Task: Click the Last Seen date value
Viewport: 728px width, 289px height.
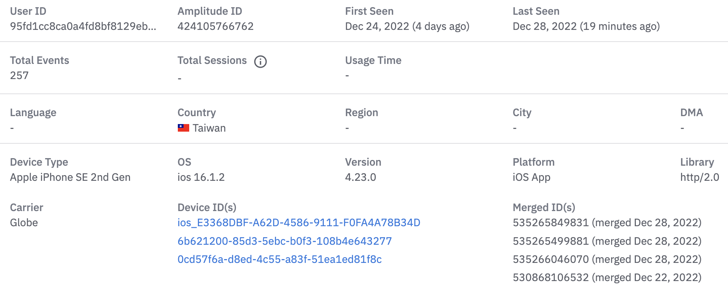Action: tap(586, 26)
